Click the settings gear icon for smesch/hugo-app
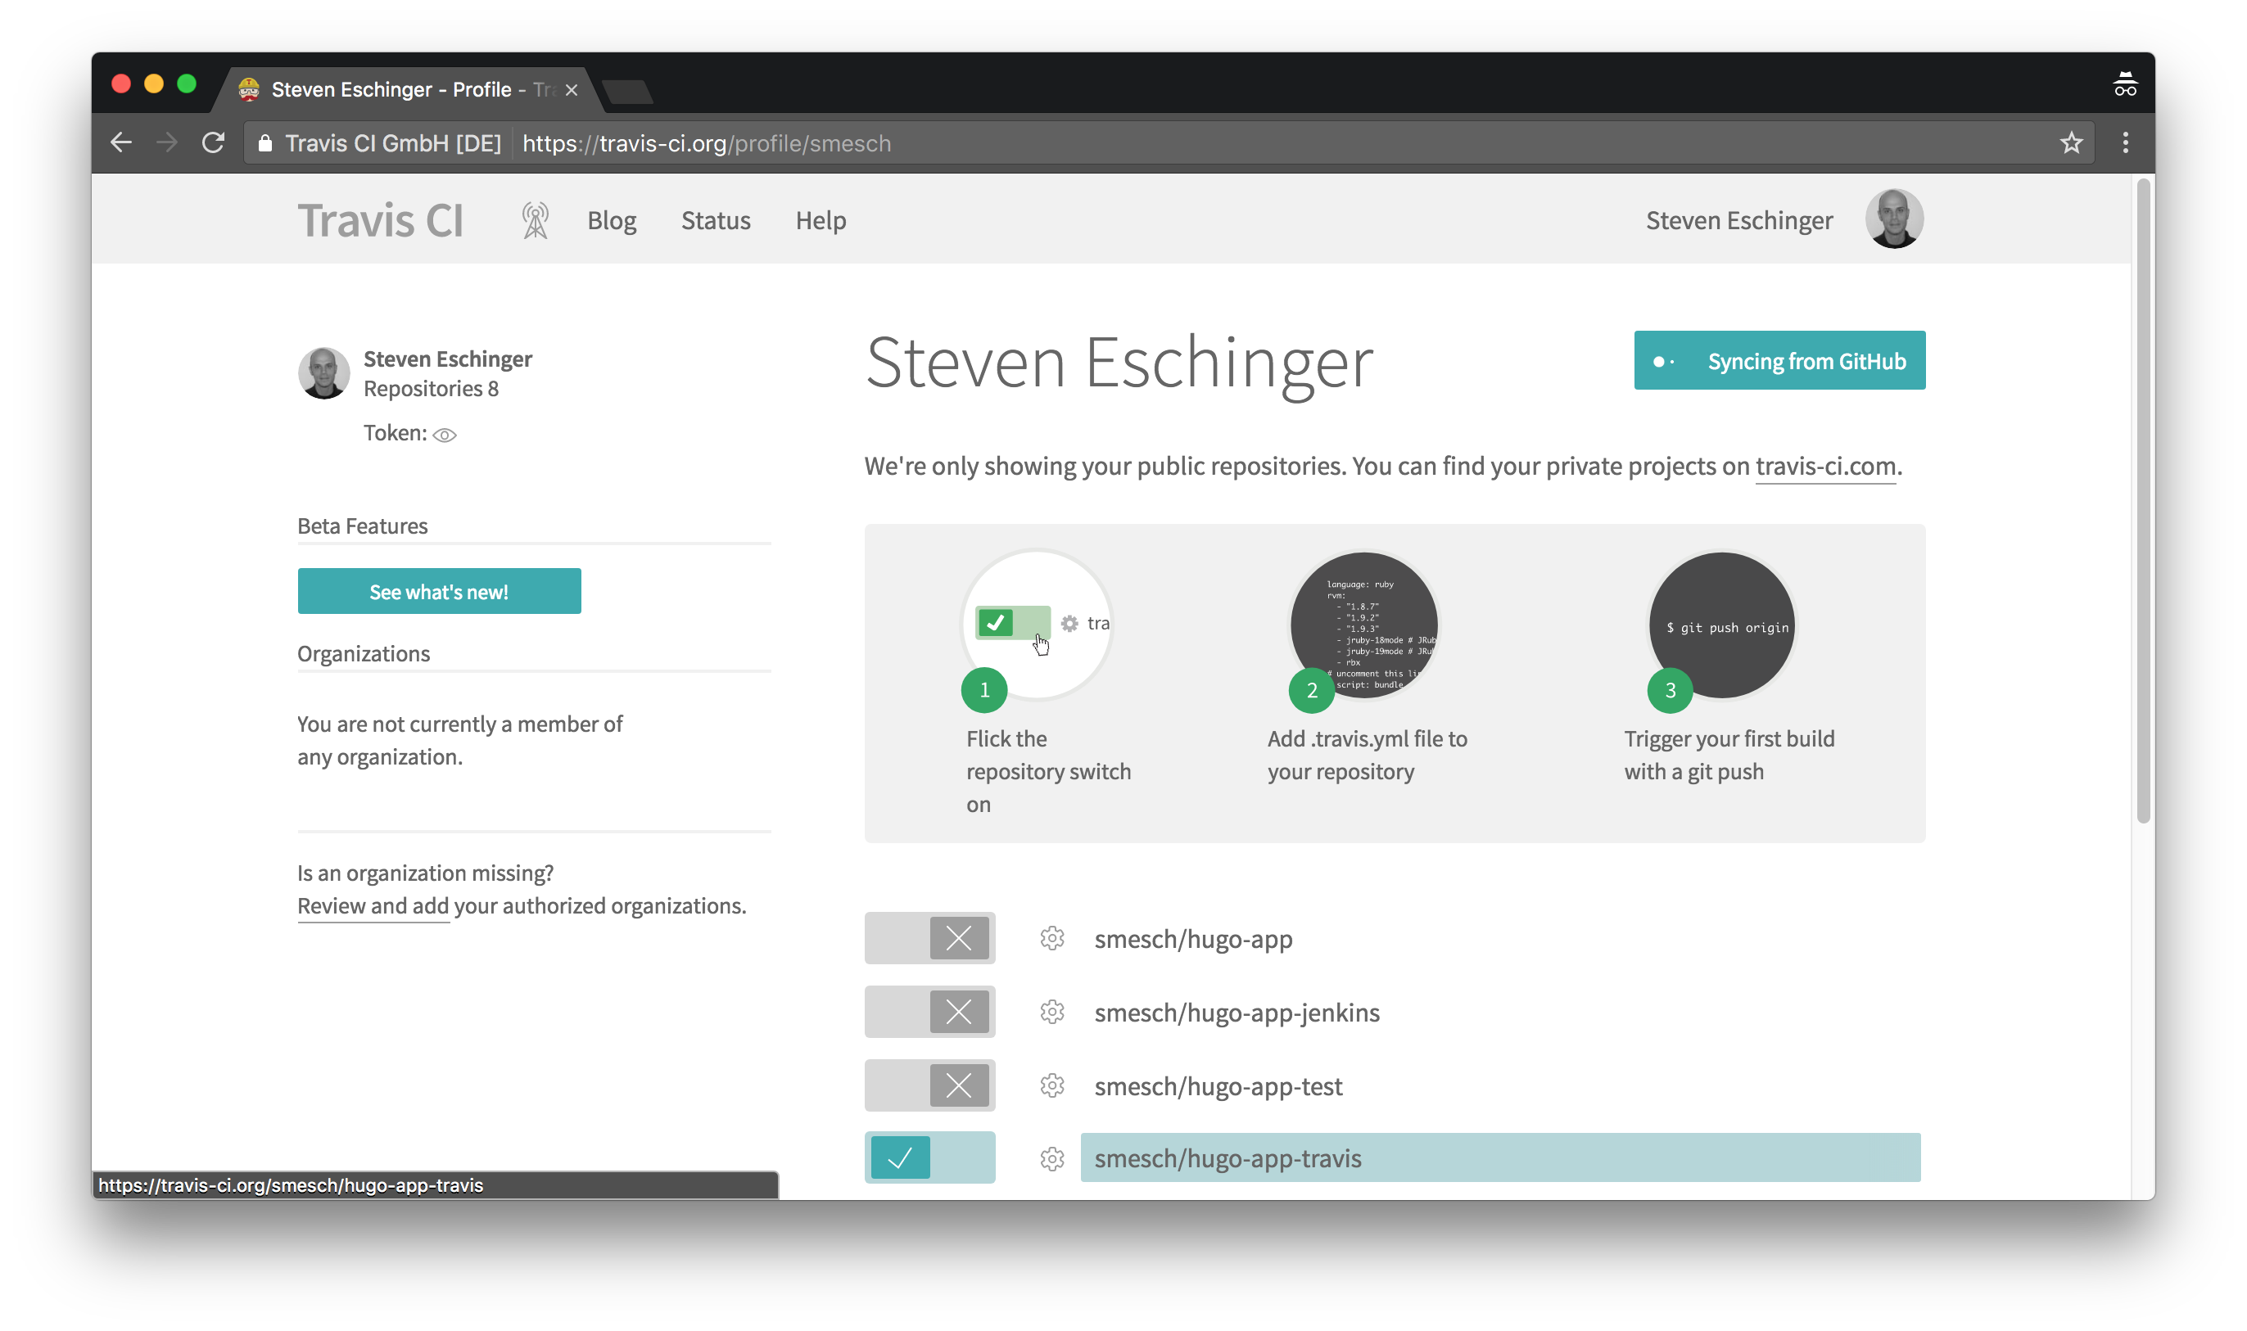2247x1331 pixels. coord(1049,936)
